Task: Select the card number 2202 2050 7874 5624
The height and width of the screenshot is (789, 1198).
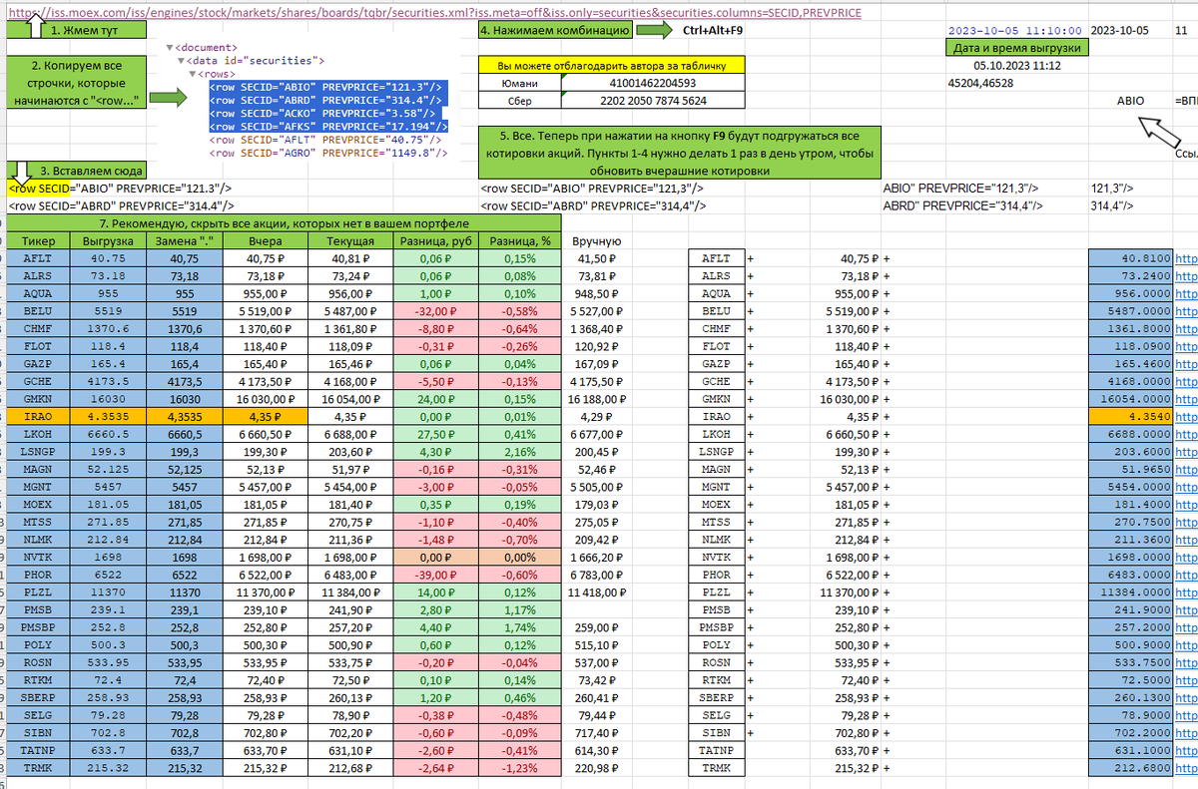Action: (654, 101)
